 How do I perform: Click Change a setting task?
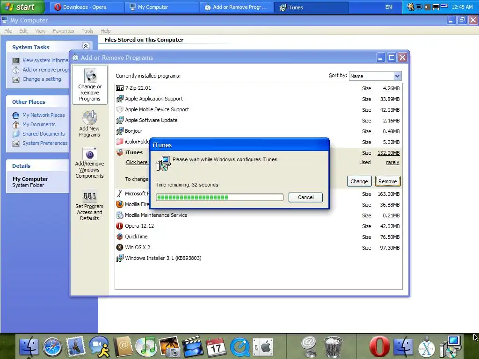coord(42,79)
